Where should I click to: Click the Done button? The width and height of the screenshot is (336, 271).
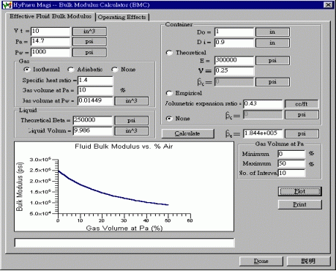[261, 261]
